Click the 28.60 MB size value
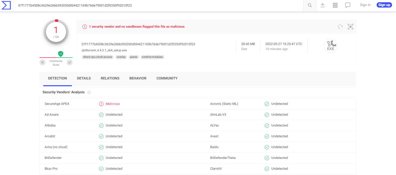396x175 pixels. tap(248, 44)
